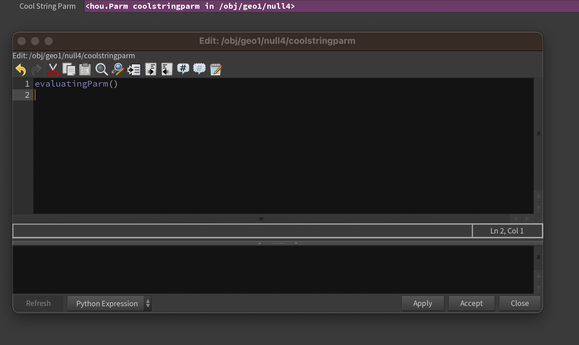Open Find with the magnifying glass icon
This screenshot has height=345, width=579.
click(101, 69)
